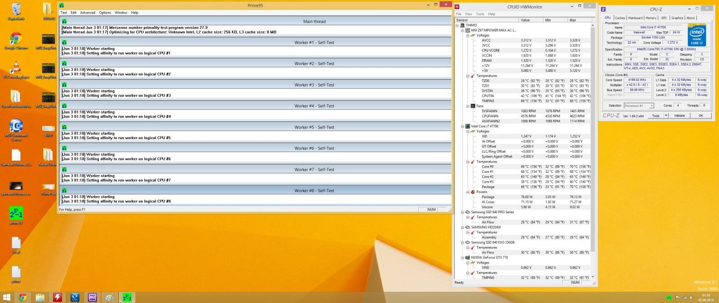Open the Tools dropdown arrow in CPU-Z
Image resolution: width=719 pixels, height=303 pixels.
[666, 115]
